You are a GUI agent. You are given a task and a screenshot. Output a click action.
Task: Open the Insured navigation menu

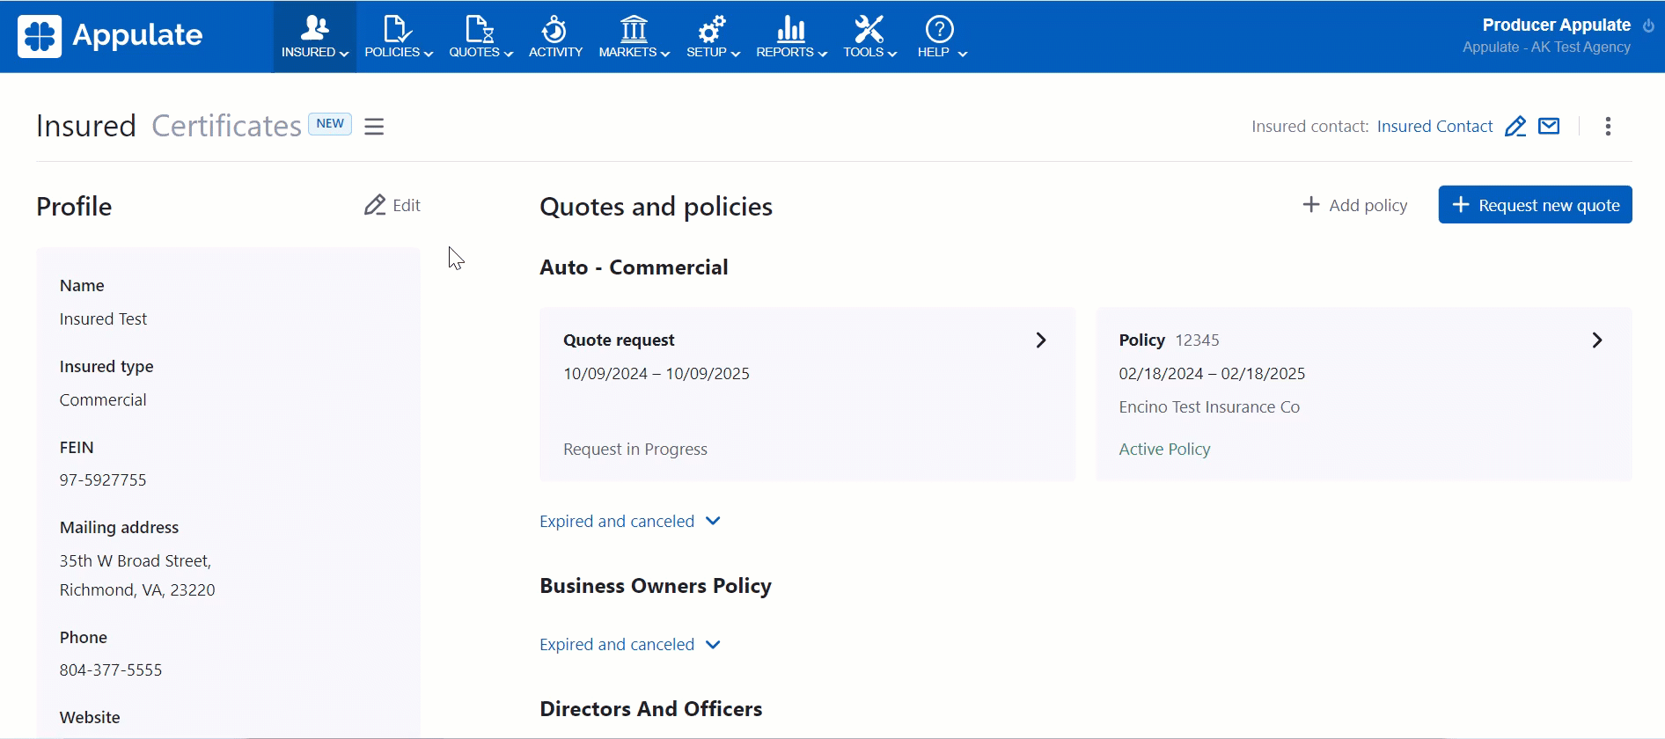[314, 37]
